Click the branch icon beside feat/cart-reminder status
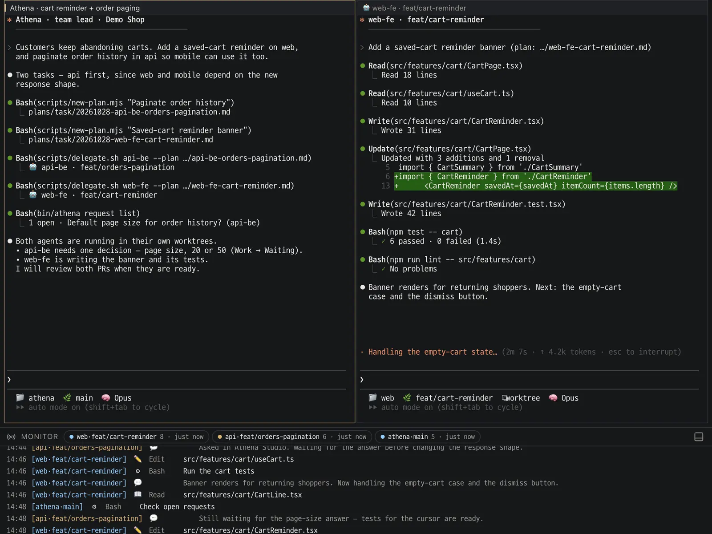The height and width of the screenshot is (534, 712). click(x=407, y=398)
